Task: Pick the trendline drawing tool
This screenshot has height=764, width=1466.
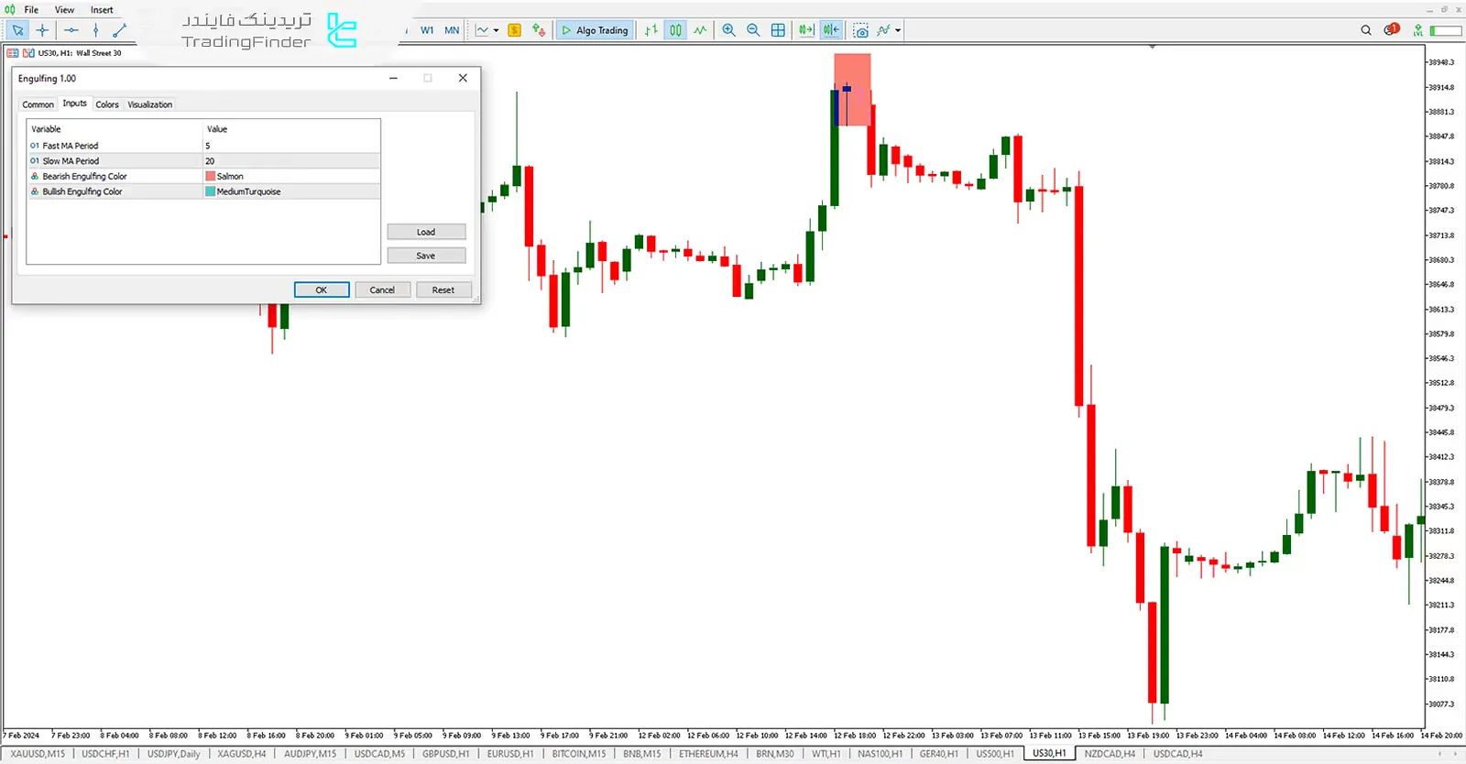Action: pos(119,30)
